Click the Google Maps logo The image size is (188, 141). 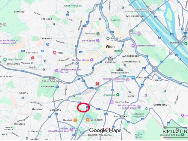105,130
